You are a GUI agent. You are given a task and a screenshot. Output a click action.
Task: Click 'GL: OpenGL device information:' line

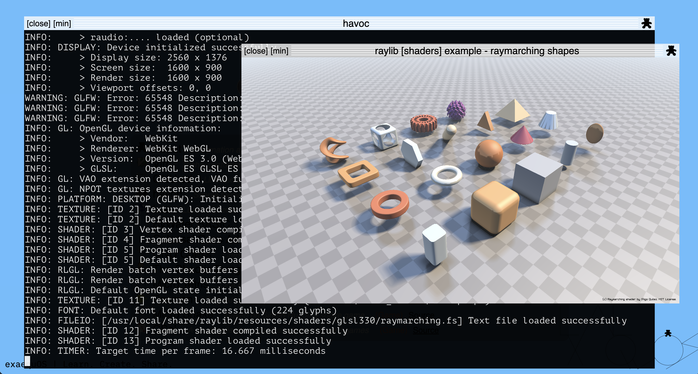(x=123, y=128)
